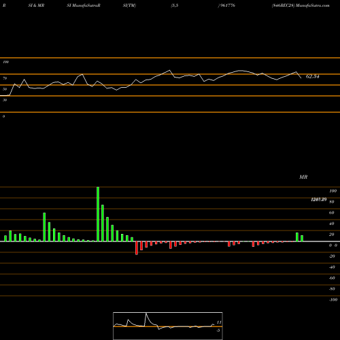
Task: Click the RSI value label 62.34
Action: point(313,77)
